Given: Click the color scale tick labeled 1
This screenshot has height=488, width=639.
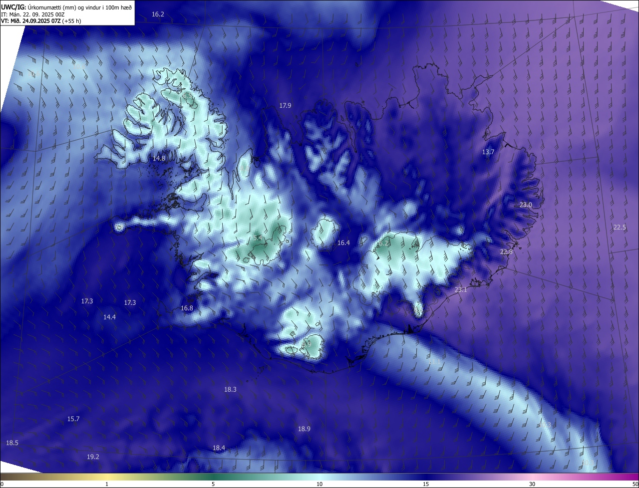Looking at the screenshot, I should point(107,484).
